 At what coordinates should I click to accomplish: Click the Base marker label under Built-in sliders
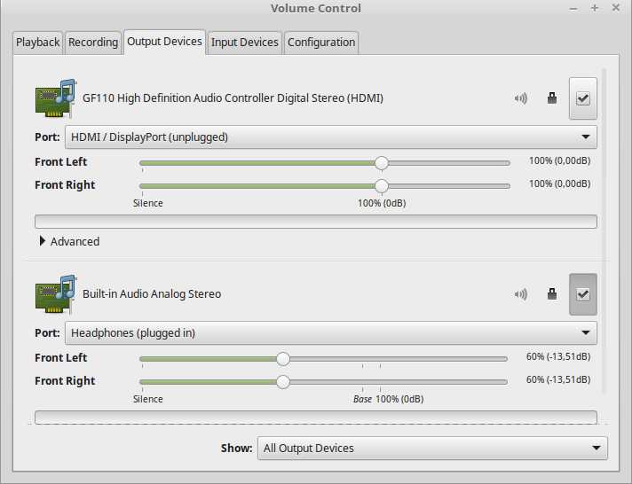coord(362,399)
